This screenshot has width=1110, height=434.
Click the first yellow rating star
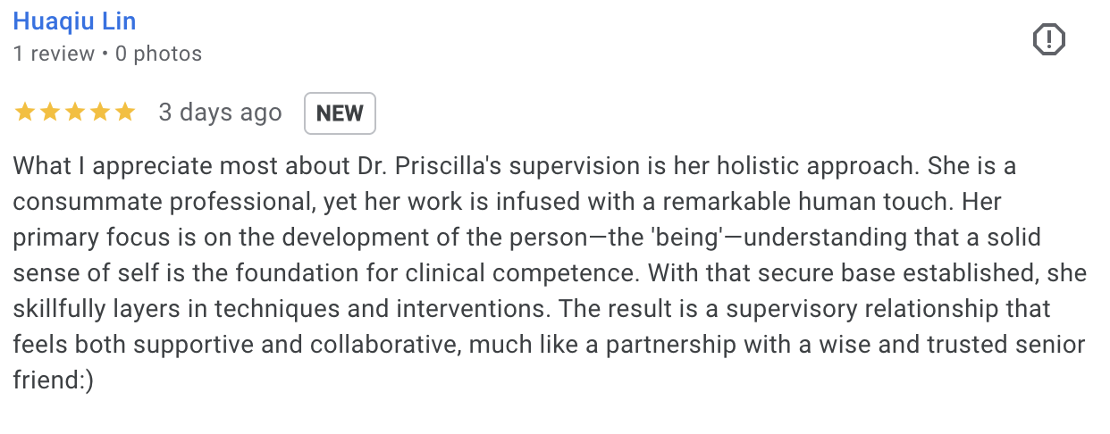(24, 113)
